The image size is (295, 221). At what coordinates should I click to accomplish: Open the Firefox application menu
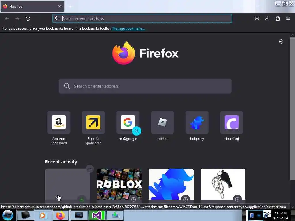[x=288, y=18]
